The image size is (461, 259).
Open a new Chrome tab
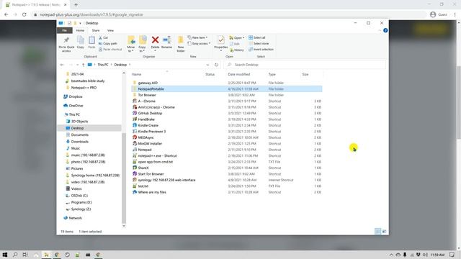[76, 5]
